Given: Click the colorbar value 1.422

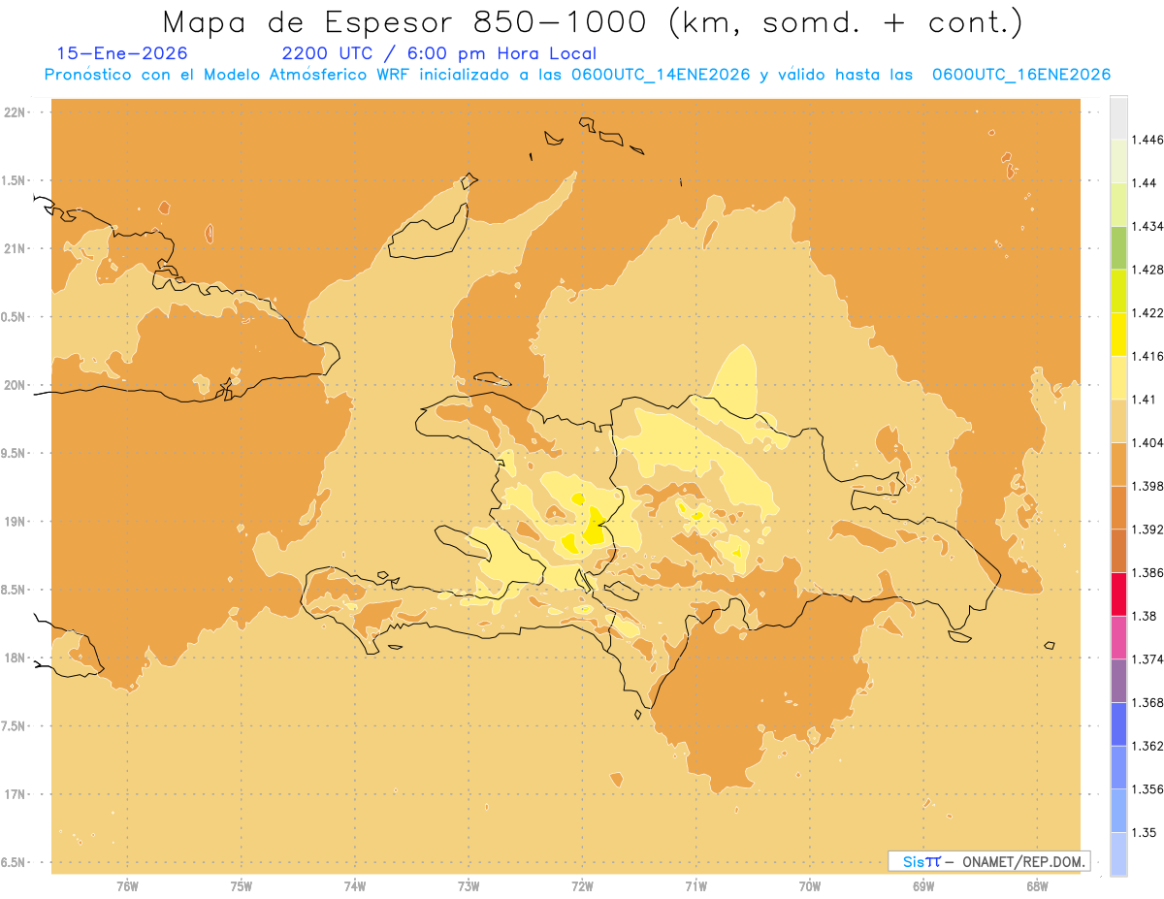Looking at the screenshot, I should [1147, 312].
